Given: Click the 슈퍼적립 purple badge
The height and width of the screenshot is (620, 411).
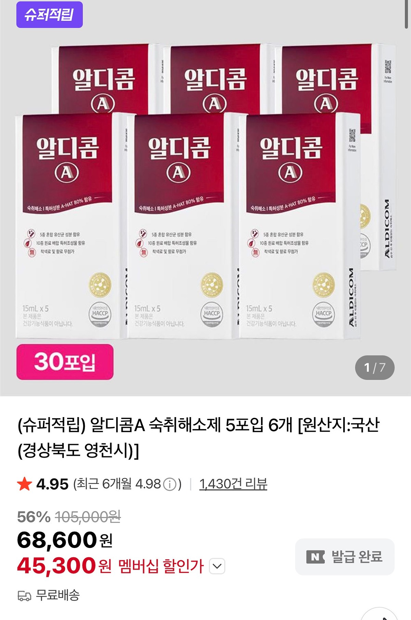Looking at the screenshot, I should [50, 15].
